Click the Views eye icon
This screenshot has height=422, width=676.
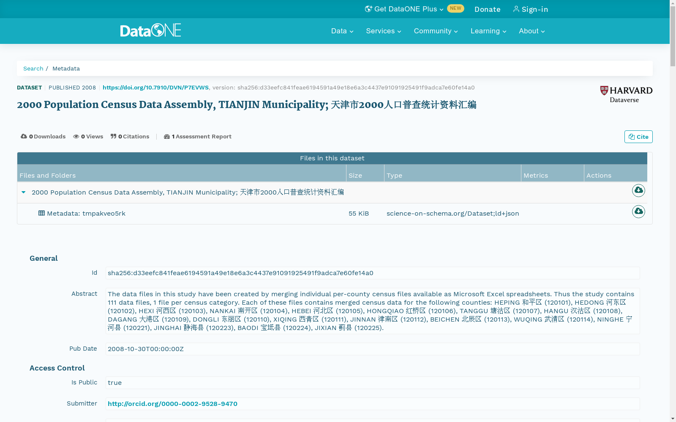[76, 136]
